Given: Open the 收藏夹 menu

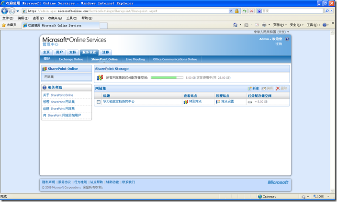Looking at the screenshot, I should click(55, 18).
